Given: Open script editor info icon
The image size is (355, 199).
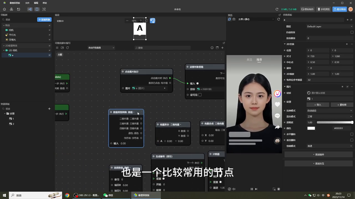Looking at the screenshot, I should click(x=212, y=48).
